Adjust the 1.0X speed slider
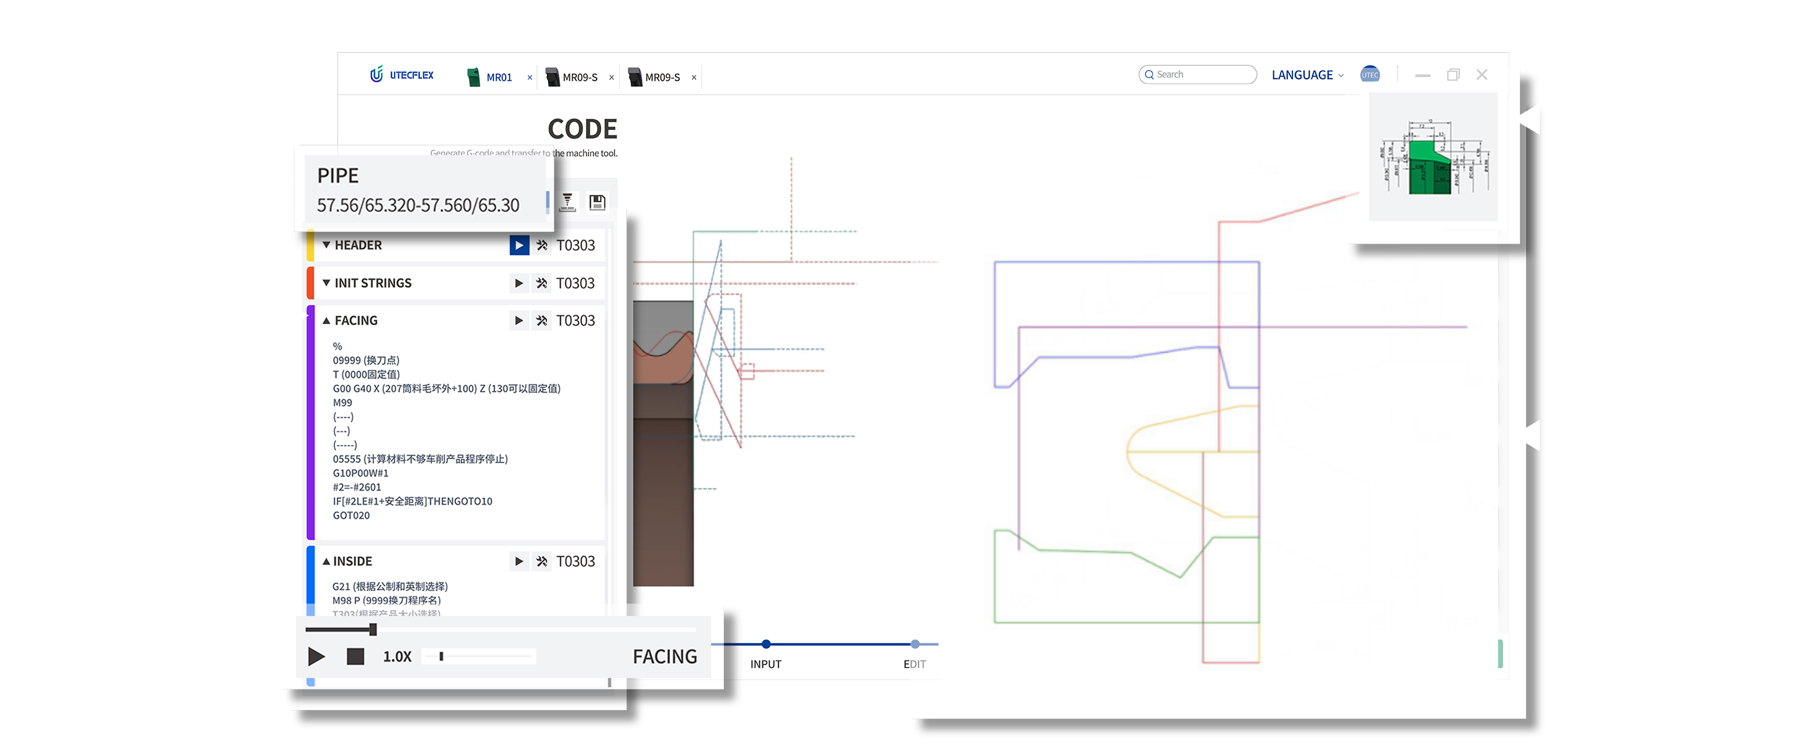 [x=441, y=656]
